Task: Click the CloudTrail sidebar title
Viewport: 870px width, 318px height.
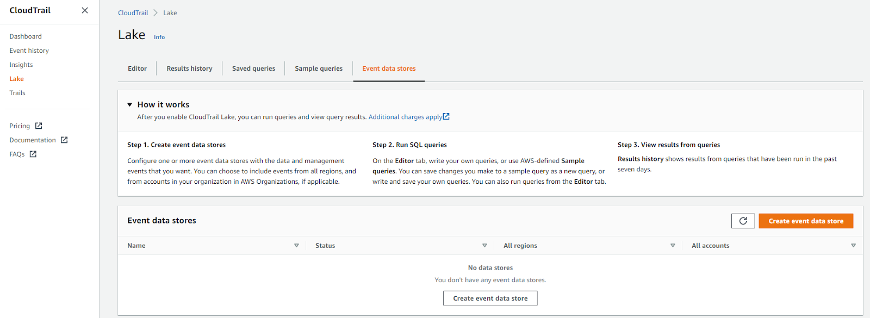Action: tap(30, 10)
